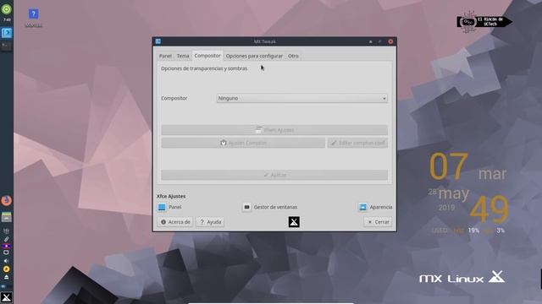Close the MX Tweak window with red button
542x304 pixels.
pyautogui.click(x=390, y=41)
